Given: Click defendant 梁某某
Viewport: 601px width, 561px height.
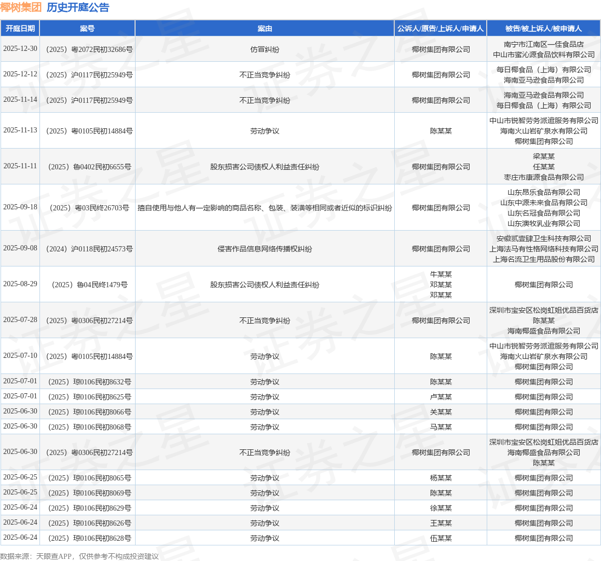Looking at the screenshot, I should [x=543, y=156].
